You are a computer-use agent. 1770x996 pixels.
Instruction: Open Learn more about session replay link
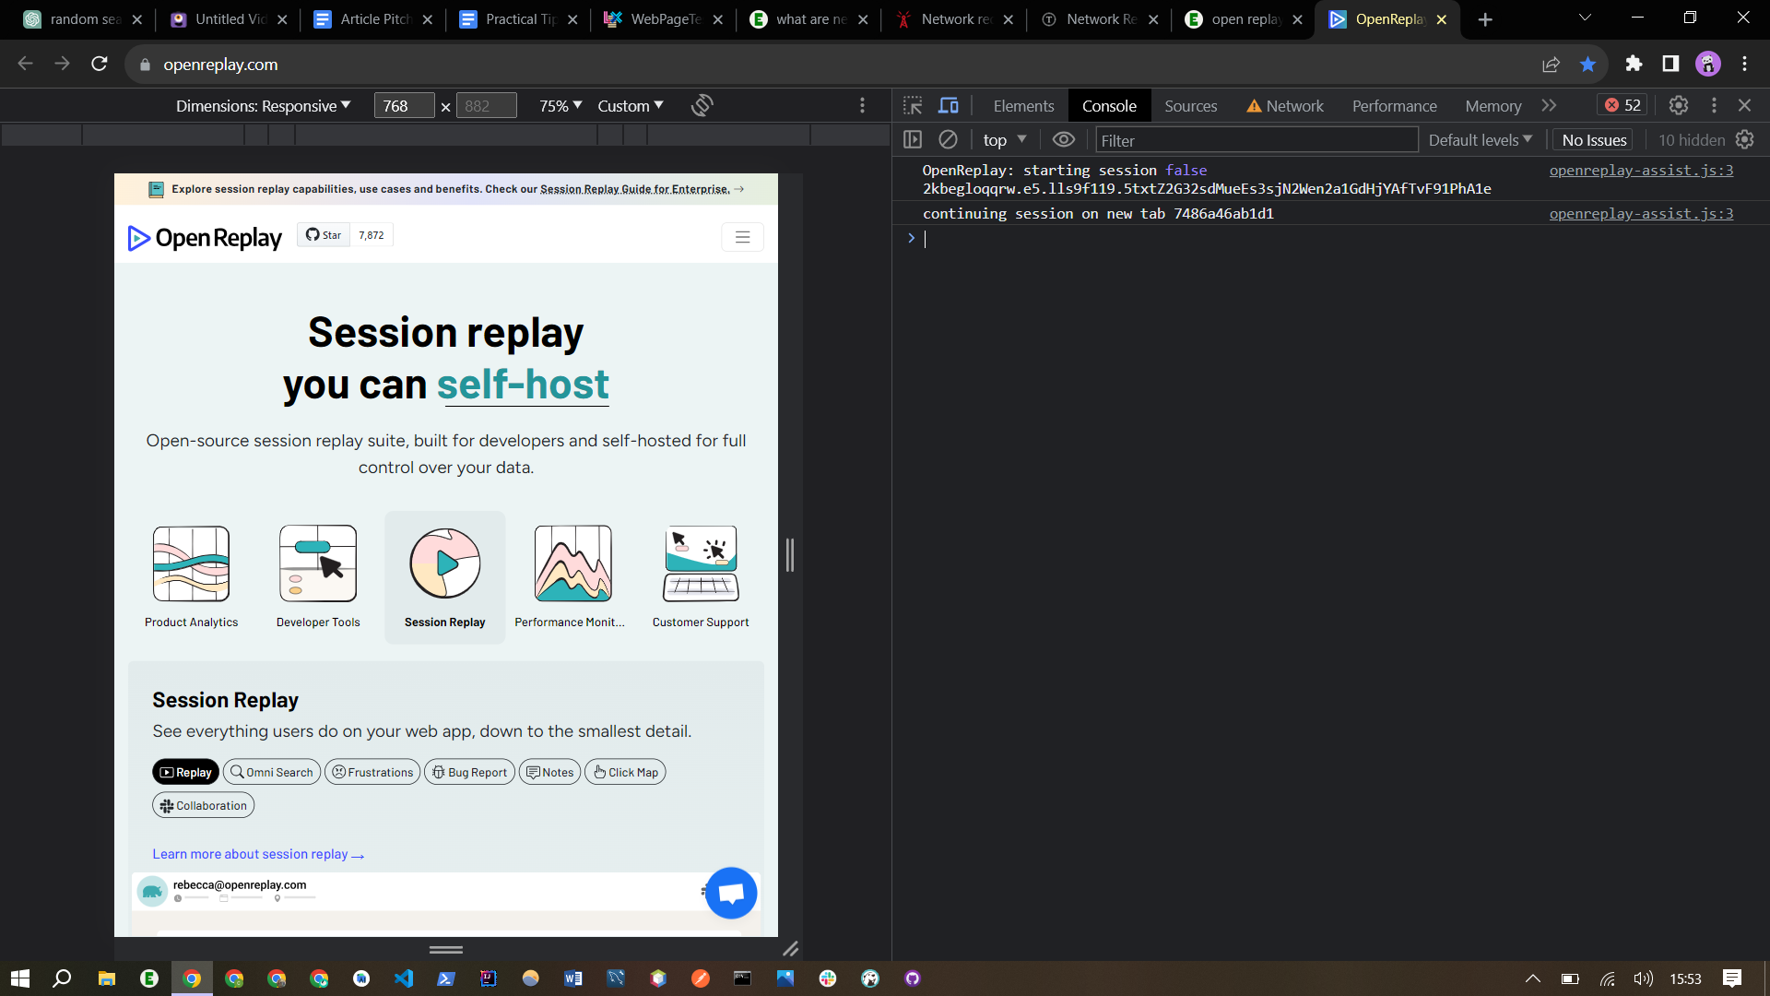[x=258, y=854]
